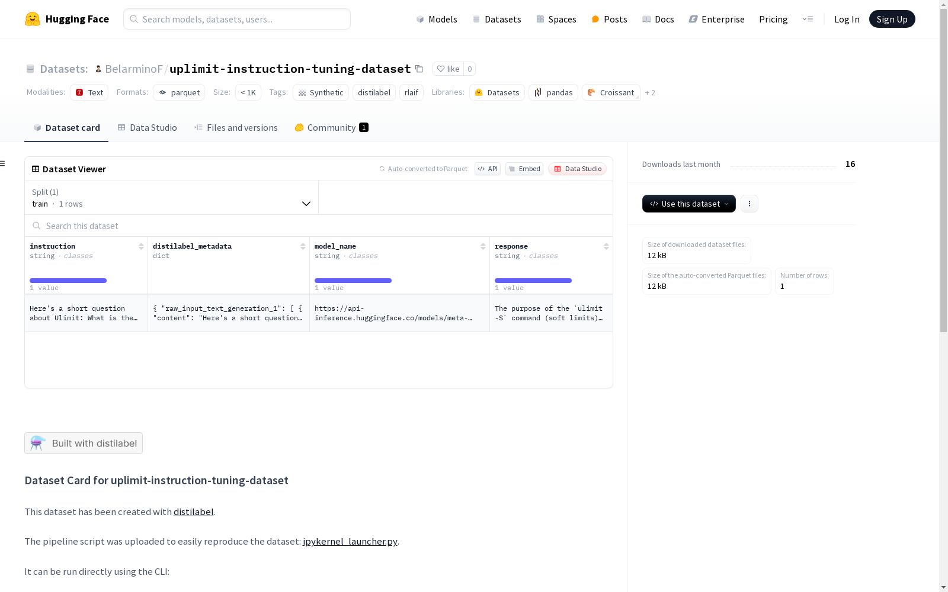
Task: Open the distilabel link in the description
Action: (x=194, y=511)
